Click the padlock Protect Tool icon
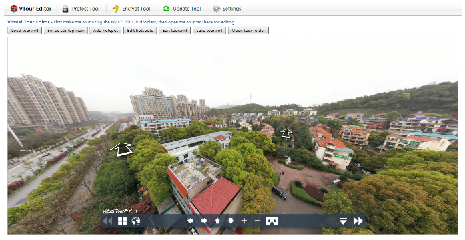 [65, 9]
